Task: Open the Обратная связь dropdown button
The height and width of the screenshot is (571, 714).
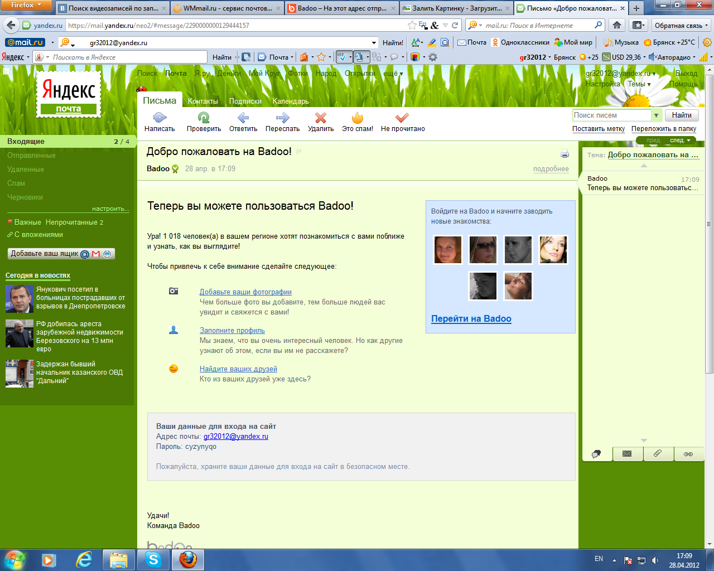Action: [681, 25]
